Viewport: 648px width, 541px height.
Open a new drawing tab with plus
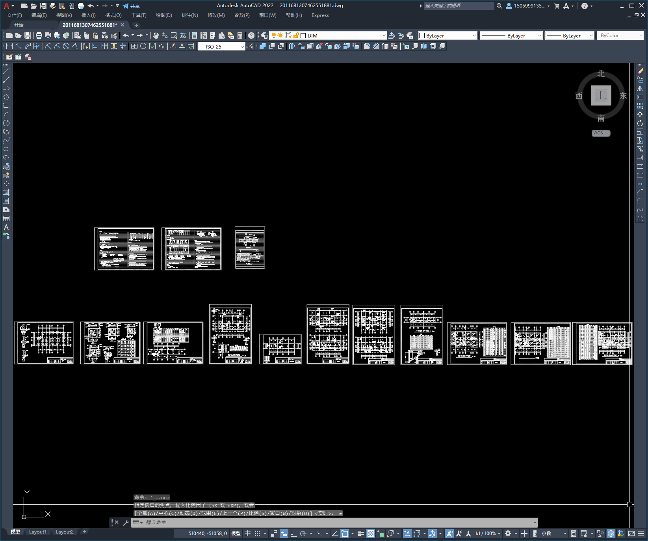tap(136, 25)
